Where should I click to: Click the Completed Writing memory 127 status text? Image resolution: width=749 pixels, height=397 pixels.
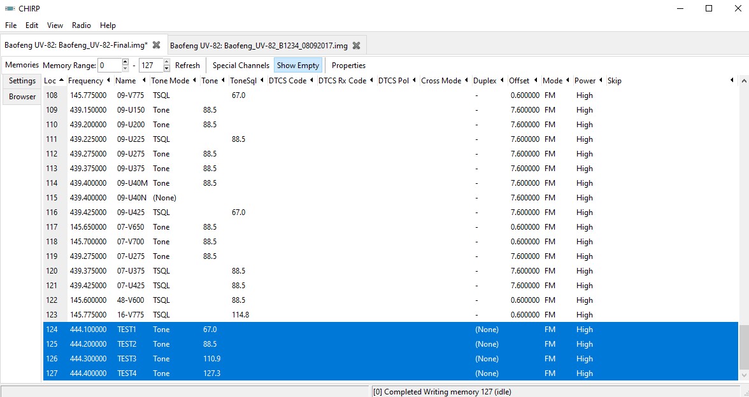(x=442, y=392)
